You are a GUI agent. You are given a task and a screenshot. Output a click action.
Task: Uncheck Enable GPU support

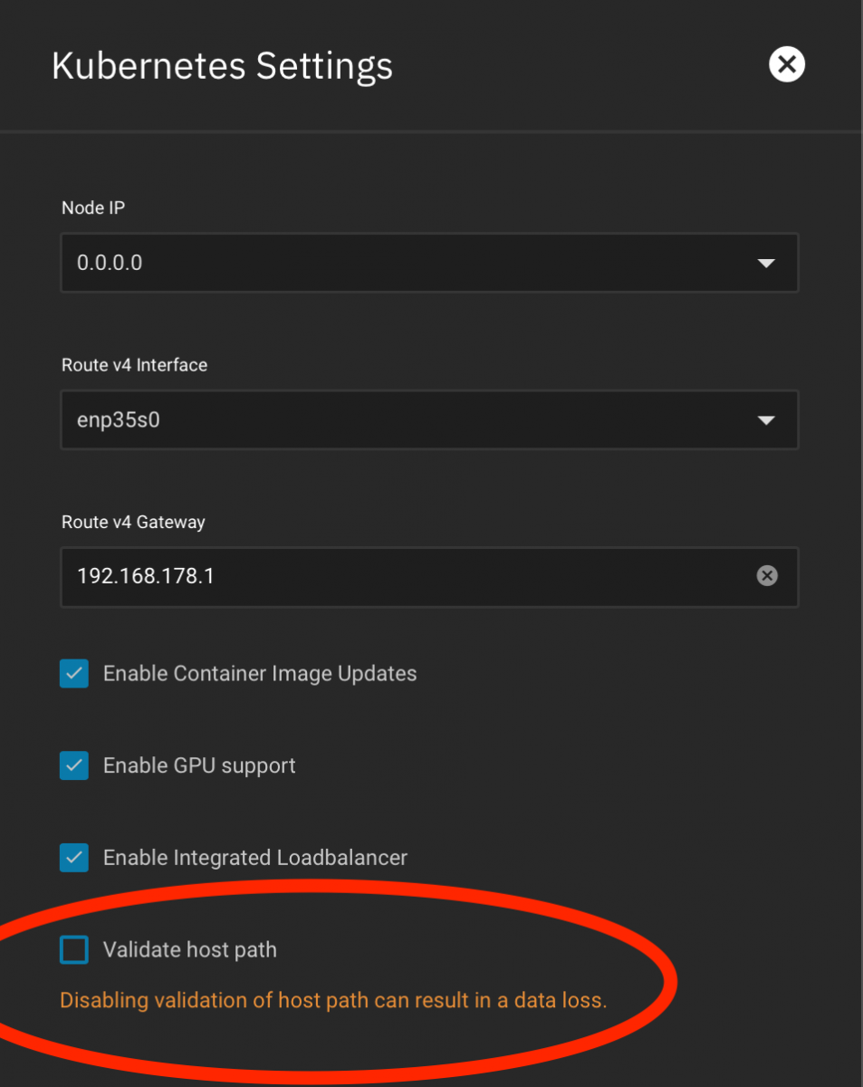(x=73, y=765)
